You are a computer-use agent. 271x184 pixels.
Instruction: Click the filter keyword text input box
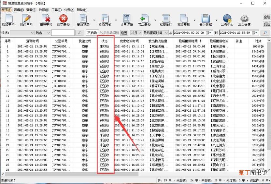tap(63, 33)
